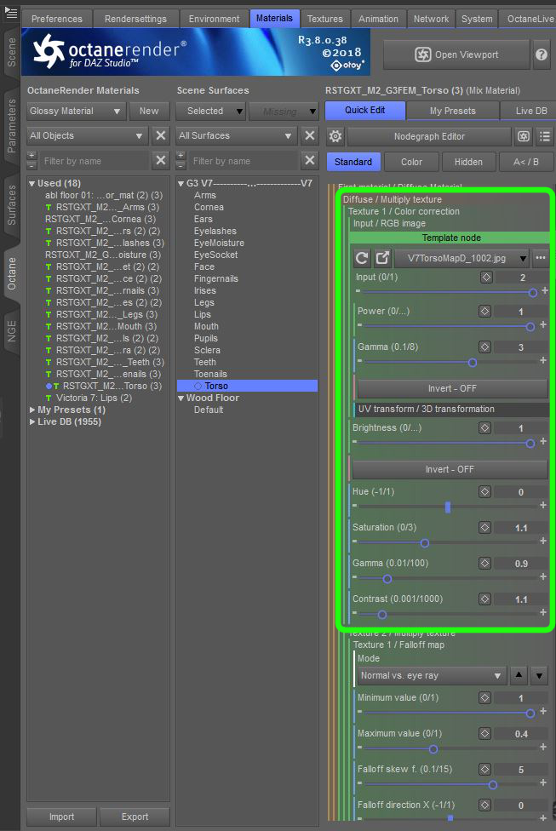Screen dimensions: 556x831
Task: Open material settings gear icon
Action: tap(335, 136)
